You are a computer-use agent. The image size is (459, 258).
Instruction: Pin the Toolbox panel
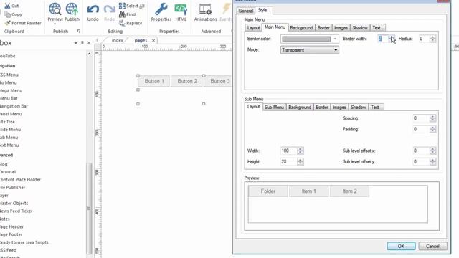(x=82, y=43)
